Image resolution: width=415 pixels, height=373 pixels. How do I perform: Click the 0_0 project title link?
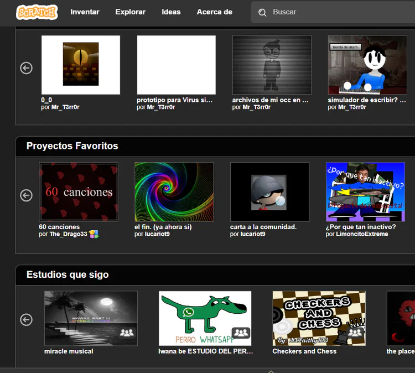point(46,100)
